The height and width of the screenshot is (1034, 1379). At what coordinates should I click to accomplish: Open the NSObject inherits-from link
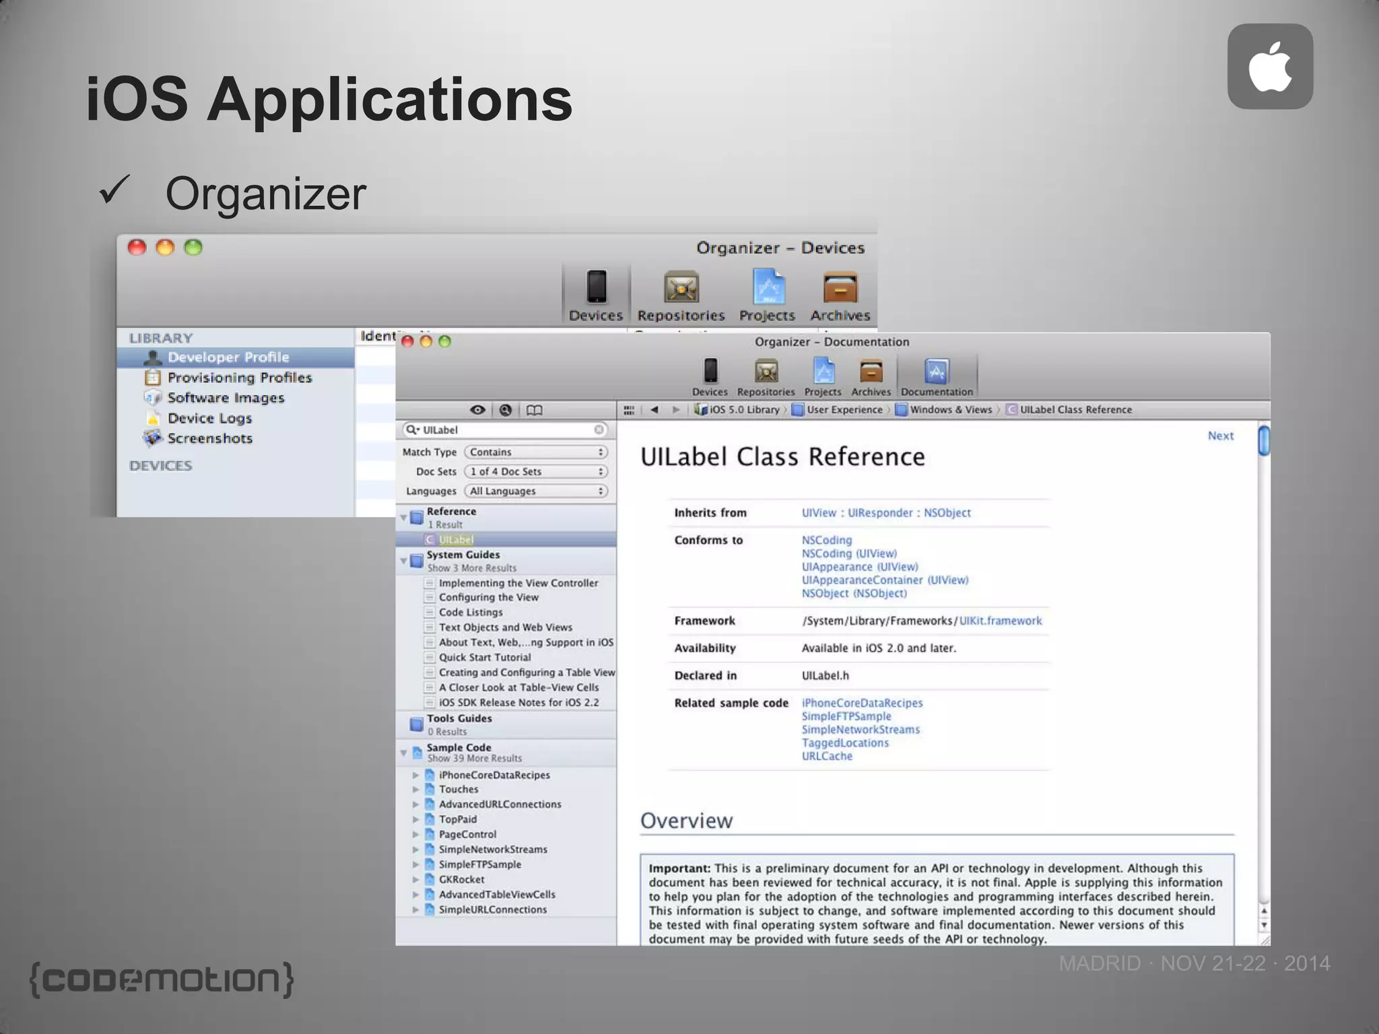point(947,513)
